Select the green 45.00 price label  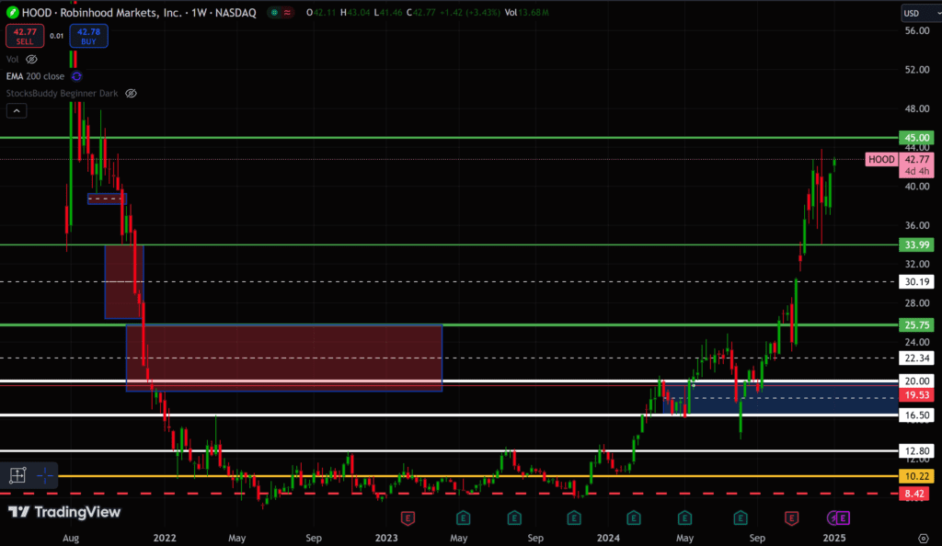916,138
